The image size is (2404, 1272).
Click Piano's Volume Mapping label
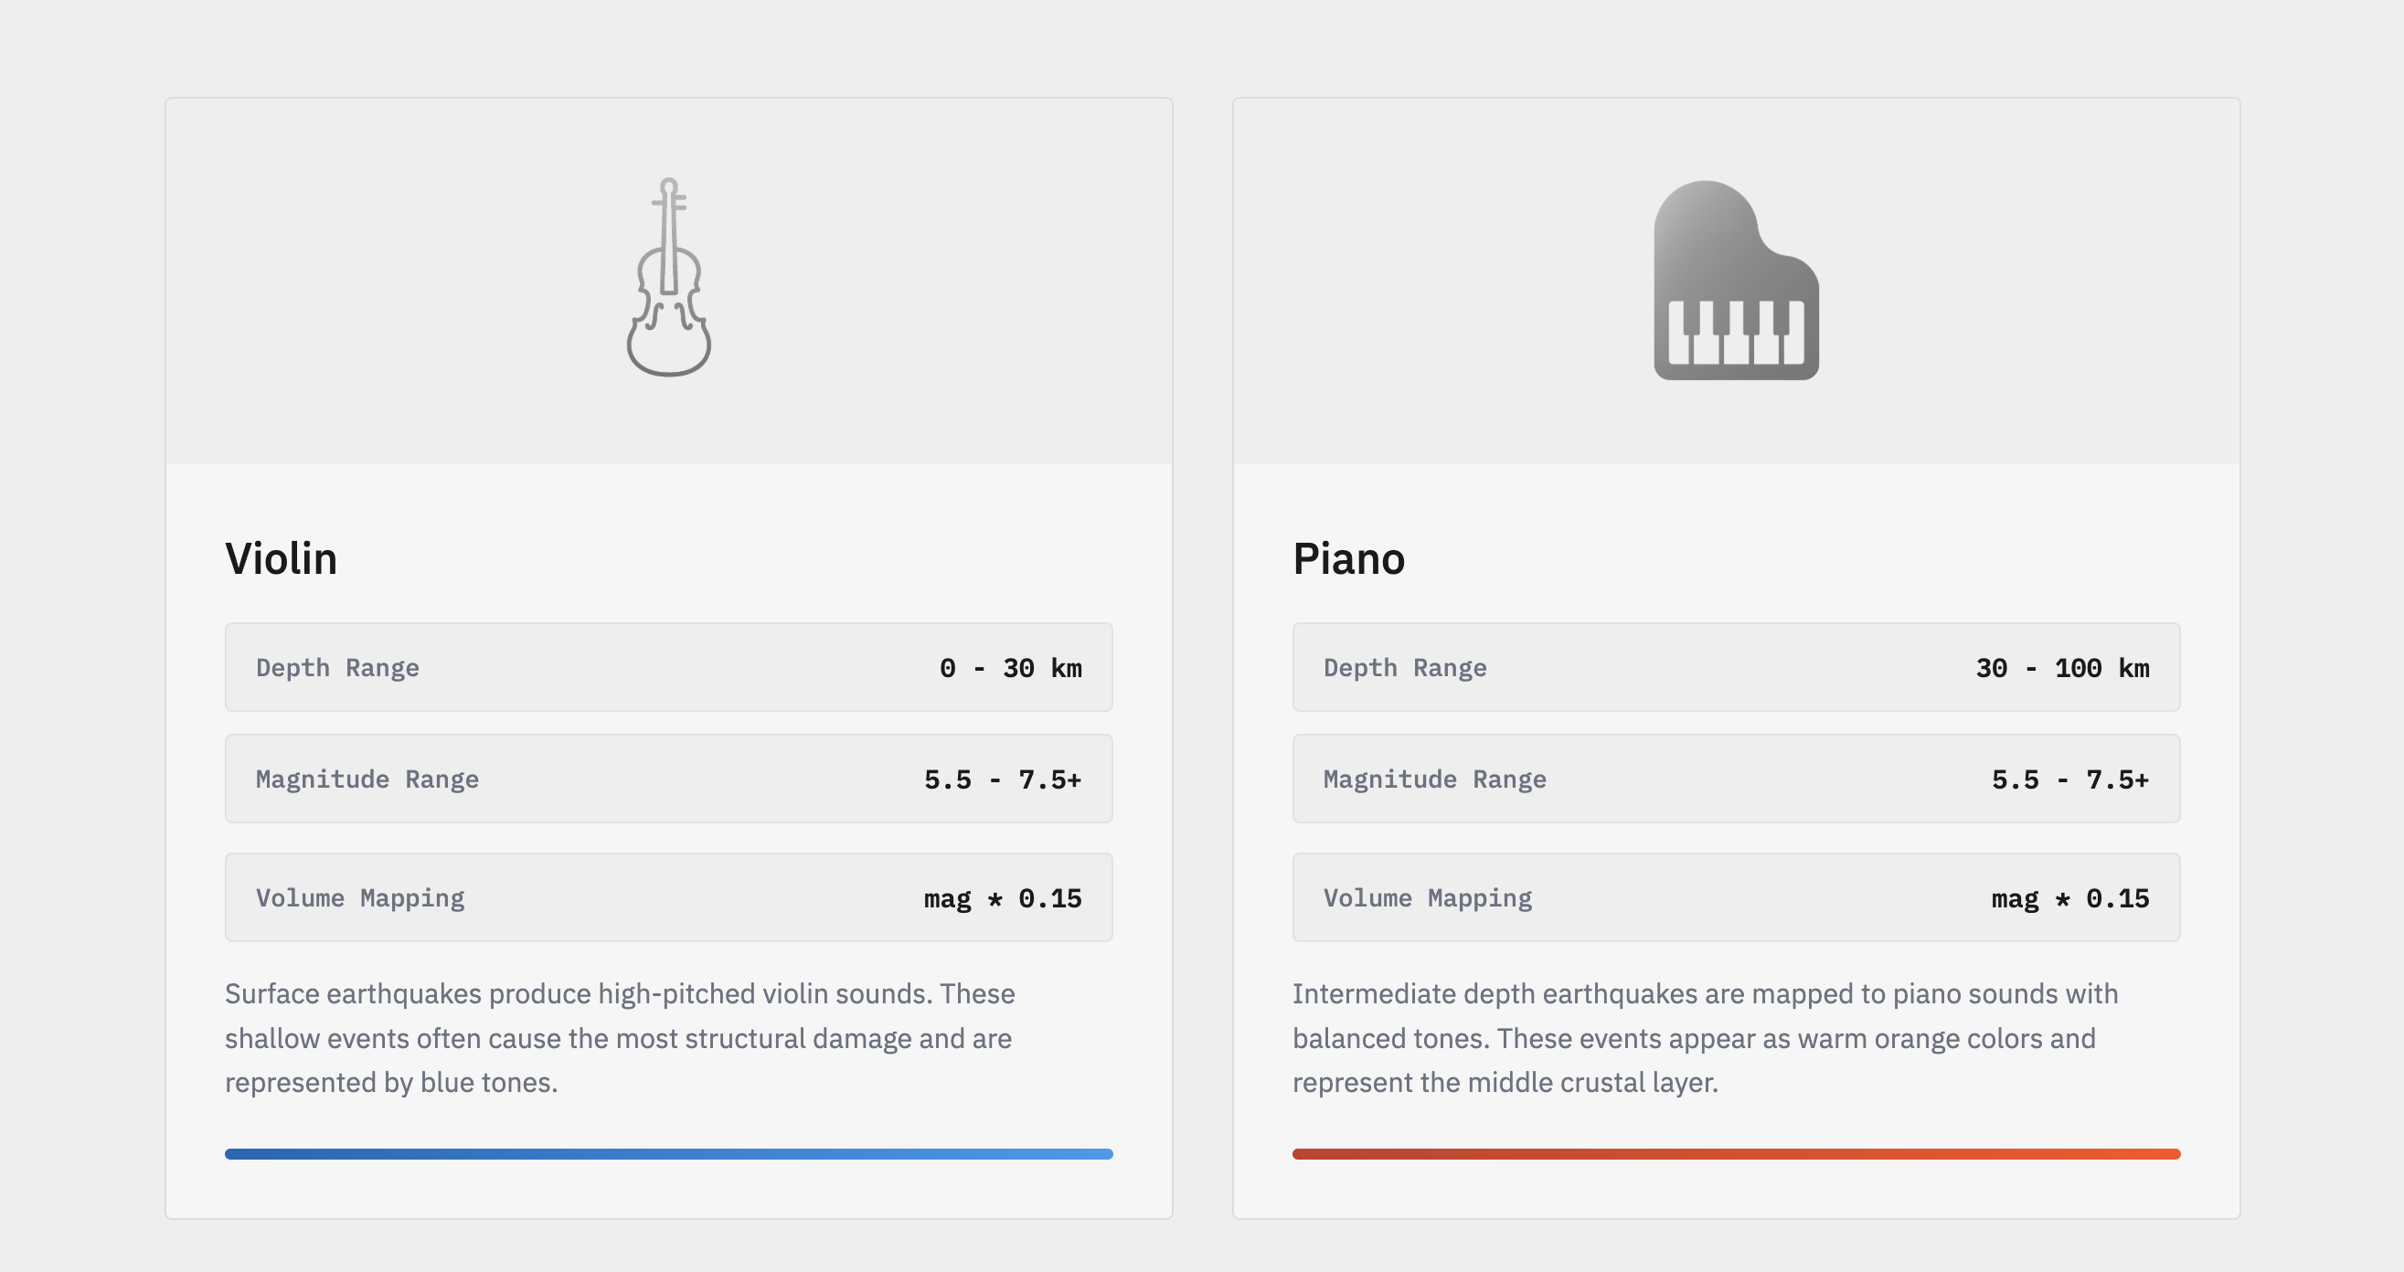[1427, 897]
